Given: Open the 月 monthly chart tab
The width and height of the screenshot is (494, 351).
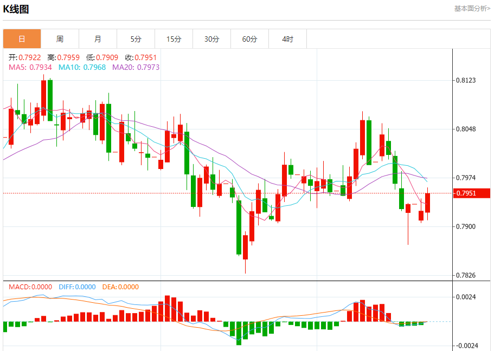Looking at the screenshot, I should click(98, 39).
